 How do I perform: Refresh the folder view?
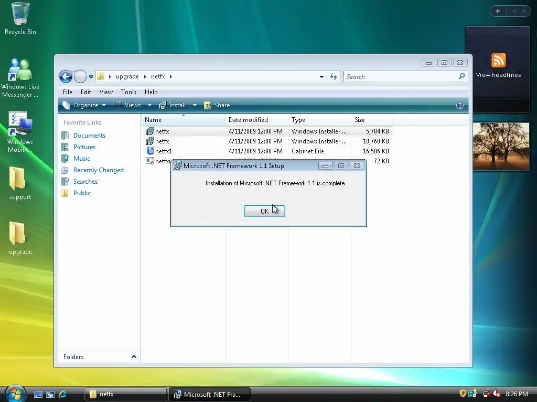(x=334, y=77)
